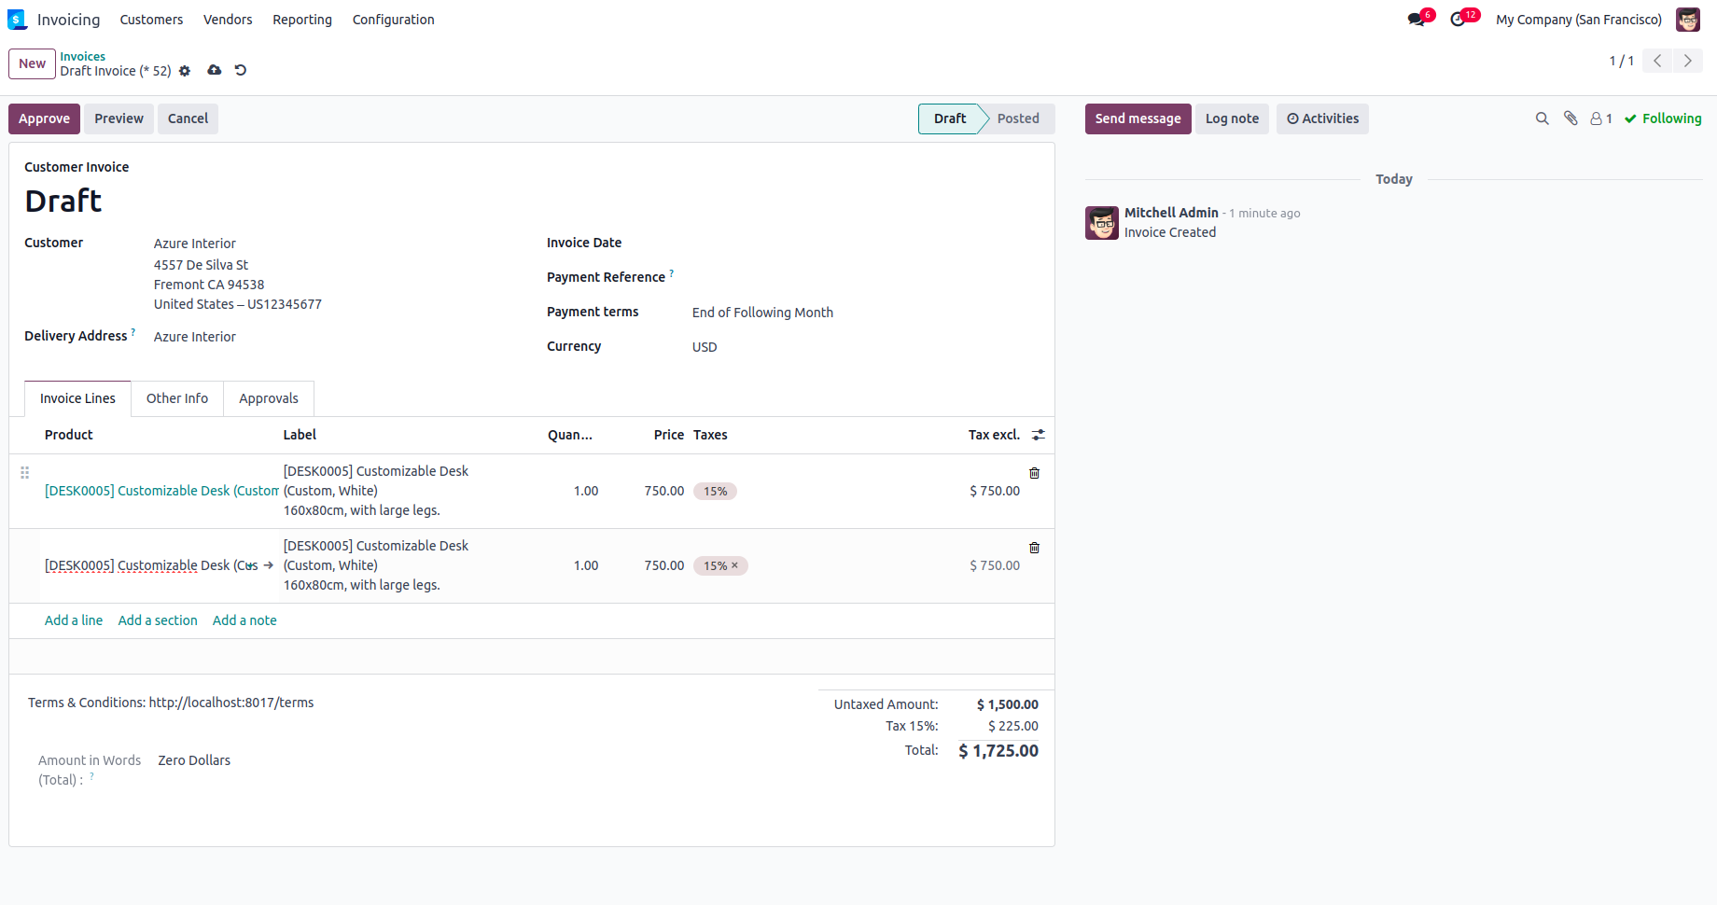Image resolution: width=1717 pixels, height=905 pixels.
Task: Create a New invoice
Action: [x=32, y=63]
